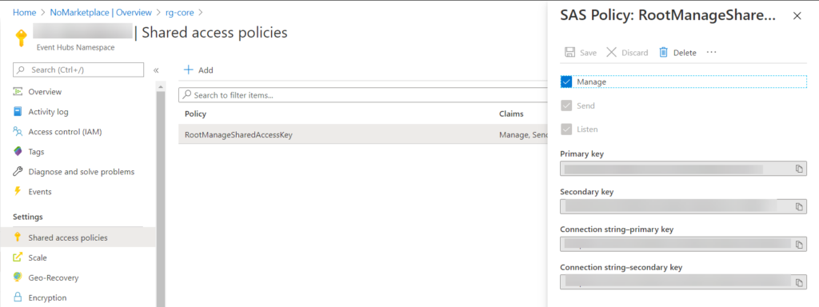This screenshot has height=307, width=819.
Task: Click the key icon beside the namespace title
Action: tap(21, 38)
